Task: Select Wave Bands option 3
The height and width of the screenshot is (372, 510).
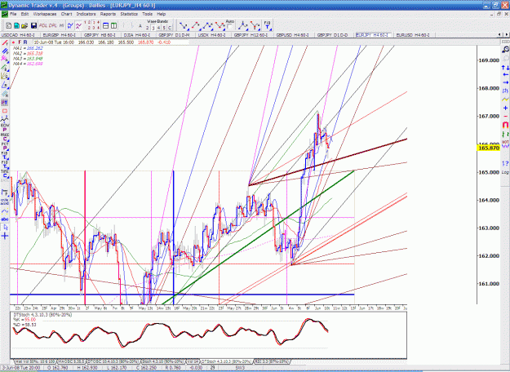Action: (153, 28)
